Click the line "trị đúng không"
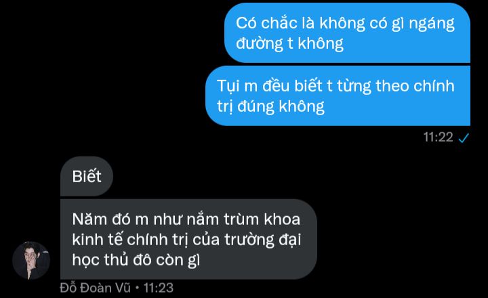This screenshot has height=298, width=488. (270, 106)
